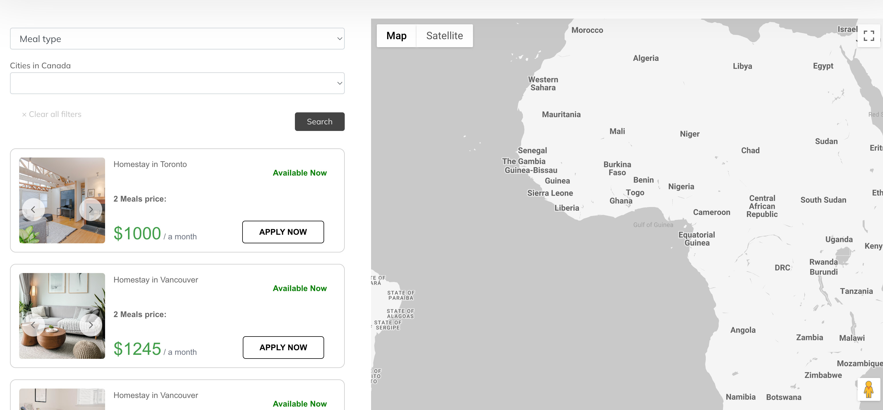Open the Homestay in Toronto title

pyautogui.click(x=150, y=164)
